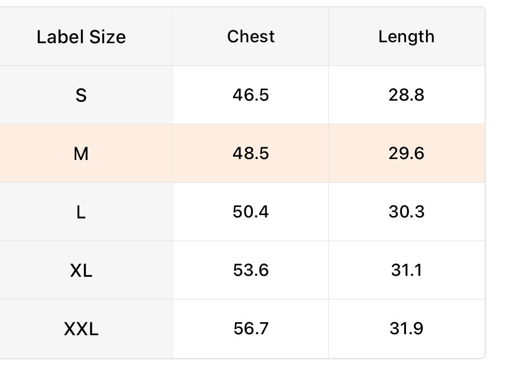Click length value 31.1
The image size is (524, 367).
pyautogui.click(x=407, y=270)
